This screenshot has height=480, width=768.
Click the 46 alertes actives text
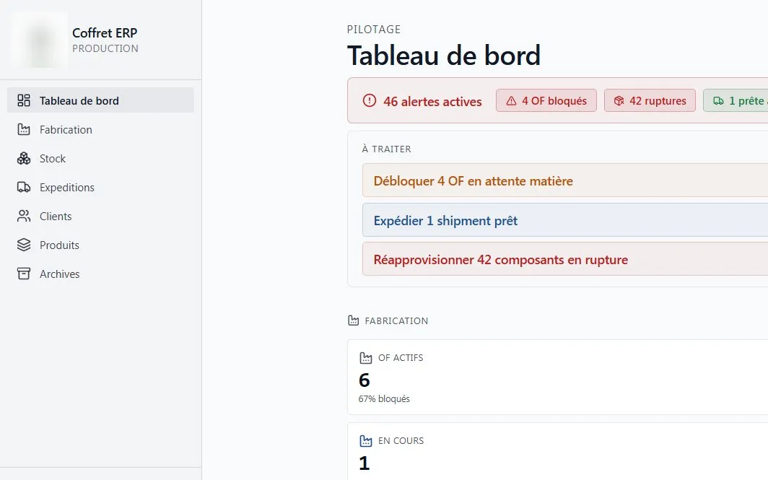(432, 101)
